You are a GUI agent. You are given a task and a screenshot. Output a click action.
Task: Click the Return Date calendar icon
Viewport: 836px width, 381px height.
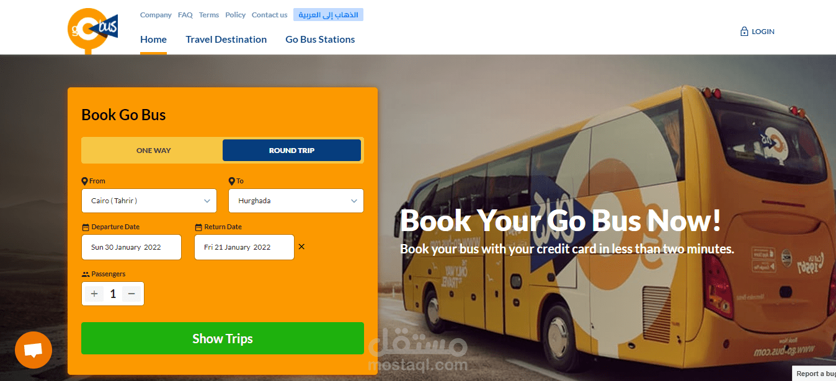[x=198, y=227]
